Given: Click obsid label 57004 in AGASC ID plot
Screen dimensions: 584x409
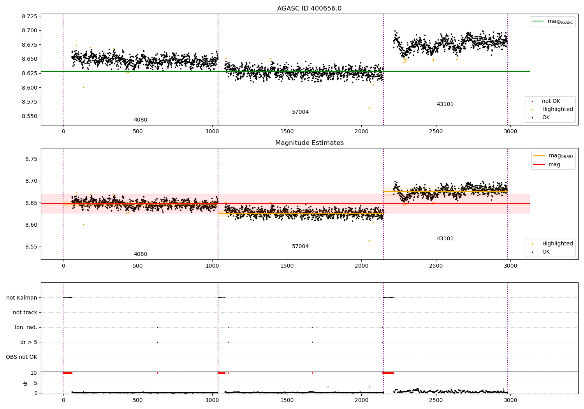Looking at the screenshot, I should click(x=300, y=112).
